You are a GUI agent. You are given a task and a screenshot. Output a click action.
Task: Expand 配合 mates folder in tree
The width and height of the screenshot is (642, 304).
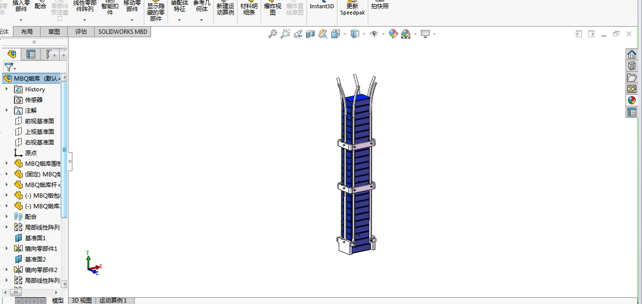(7, 217)
